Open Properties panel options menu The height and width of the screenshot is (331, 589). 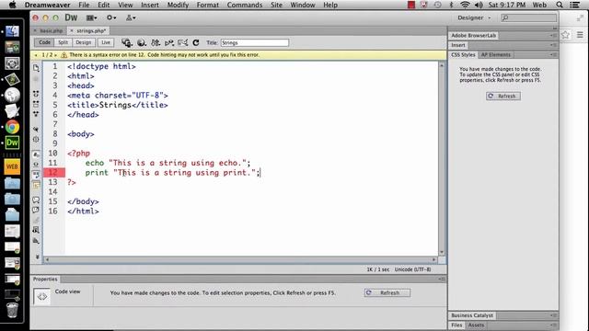[442, 280]
